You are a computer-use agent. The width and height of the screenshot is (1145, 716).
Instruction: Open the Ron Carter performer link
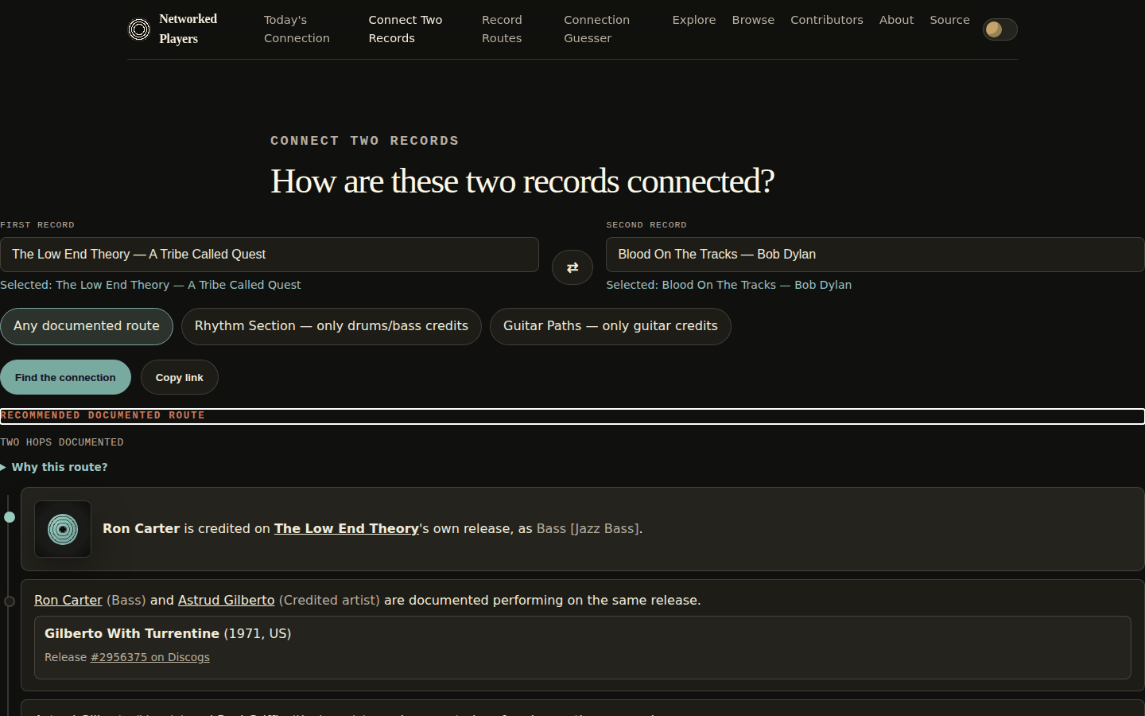[x=68, y=601]
